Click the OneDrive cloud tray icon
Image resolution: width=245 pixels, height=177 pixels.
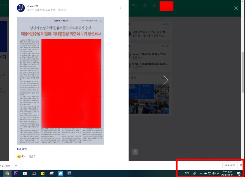pos(205,173)
